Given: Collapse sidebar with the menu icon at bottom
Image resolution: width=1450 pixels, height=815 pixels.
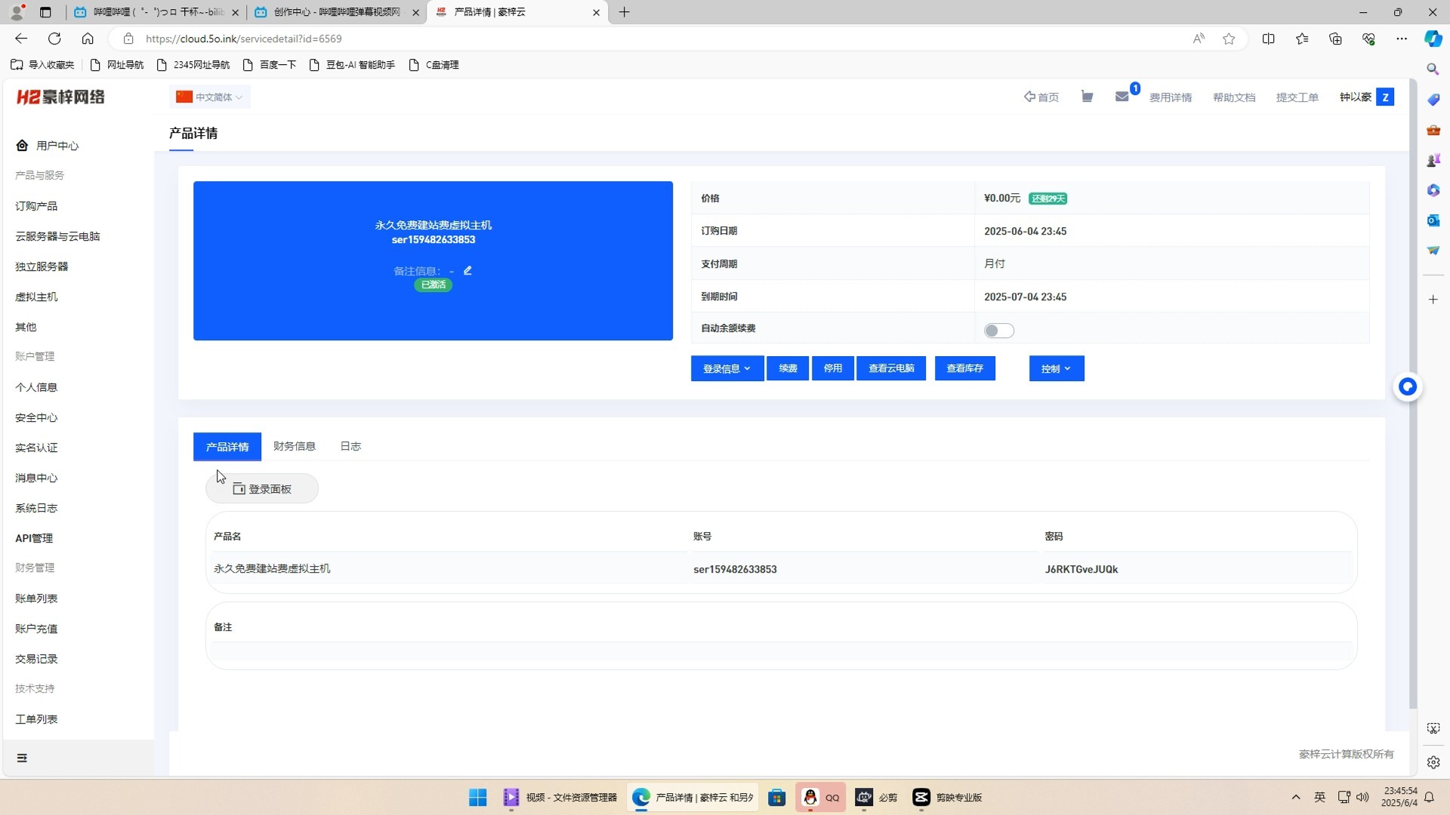Looking at the screenshot, I should click(22, 758).
